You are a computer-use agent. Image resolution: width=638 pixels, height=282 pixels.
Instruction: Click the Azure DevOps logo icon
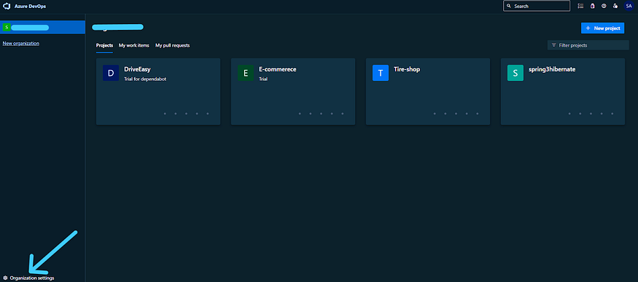[x=7, y=6]
